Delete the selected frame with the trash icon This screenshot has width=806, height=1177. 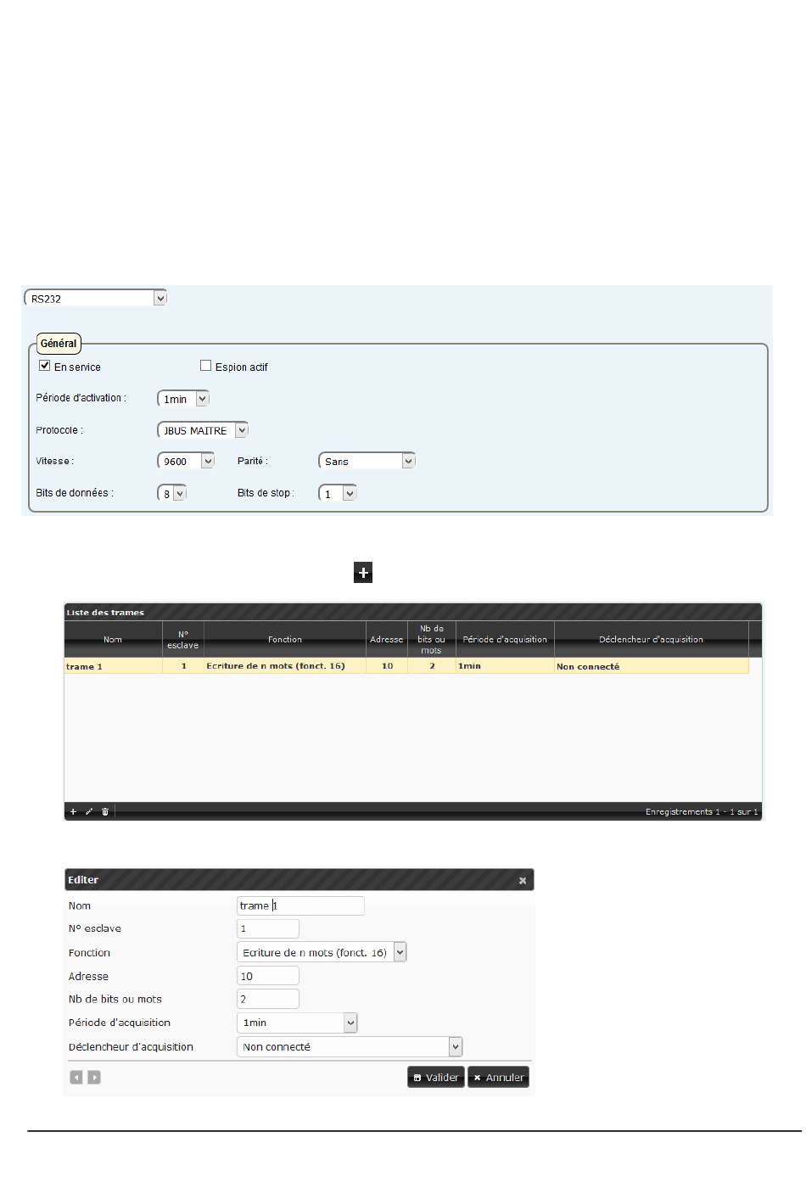(105, 812)
